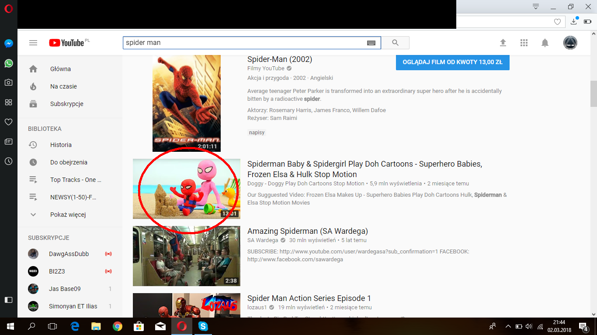This screenshot has width=597, height=335.
Task: Open DawgAssDubb subscription channel
Action: pos(70,254)
